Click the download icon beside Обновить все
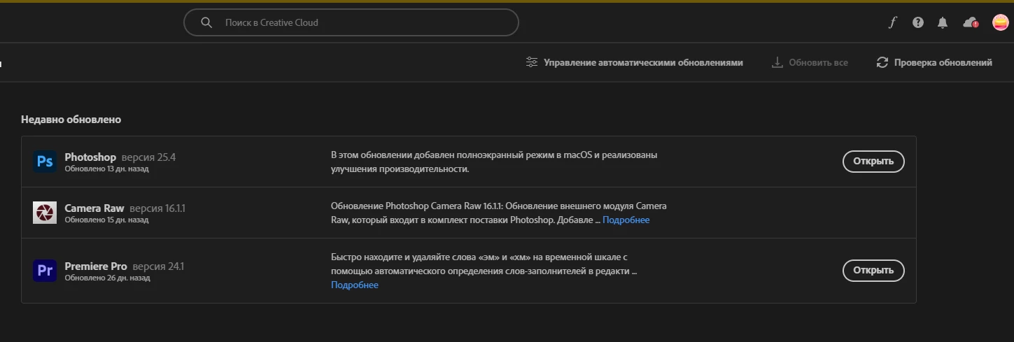 pyautogui.click(x=777, y=62)
